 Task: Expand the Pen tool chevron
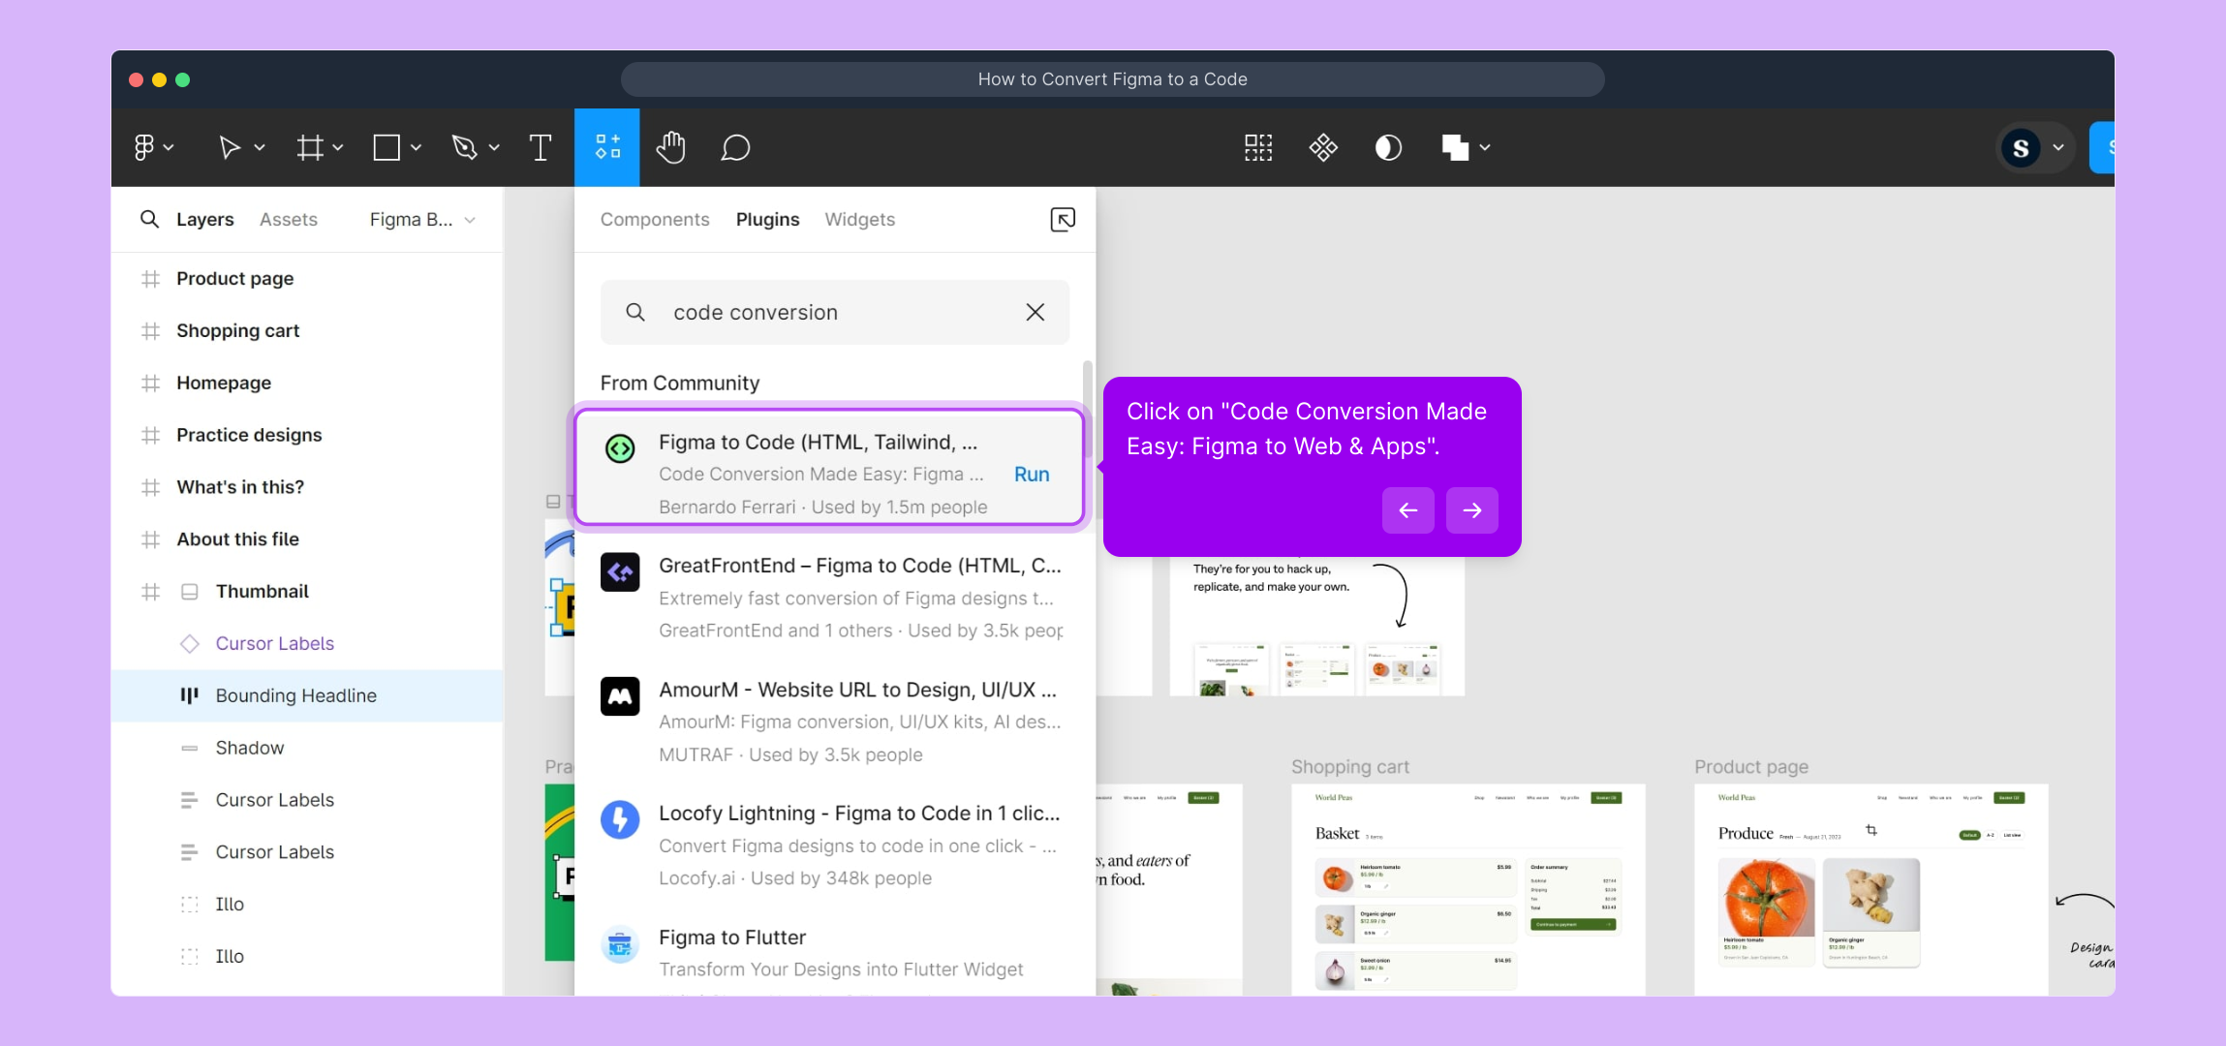(494, 148)
